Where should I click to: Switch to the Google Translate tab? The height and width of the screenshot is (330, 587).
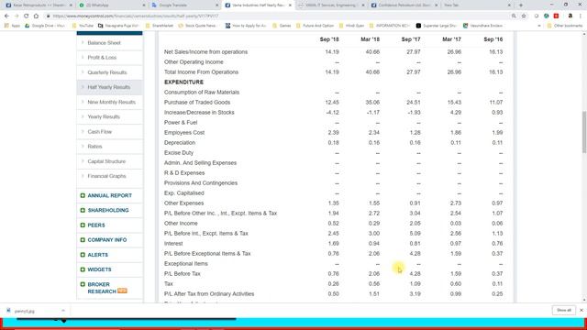[x=184, y=5]
